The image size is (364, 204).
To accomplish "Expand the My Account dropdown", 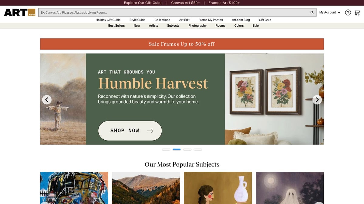I will coord(330,12).
